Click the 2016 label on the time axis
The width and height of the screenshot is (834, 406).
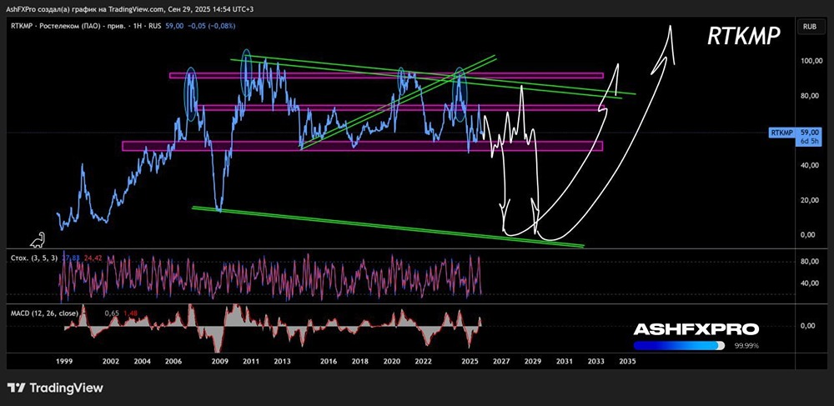pos(329,361)
